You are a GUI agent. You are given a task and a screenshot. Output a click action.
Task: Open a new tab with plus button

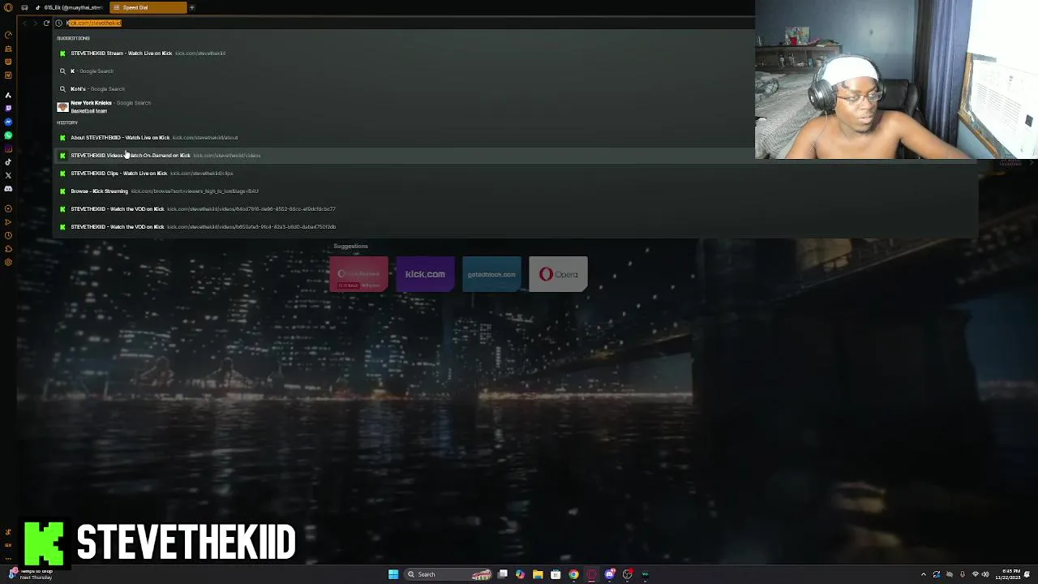(192, 7)
